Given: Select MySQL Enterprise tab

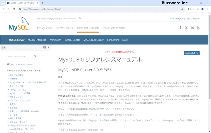Looking at the screenshot, I should click(37, 40).
